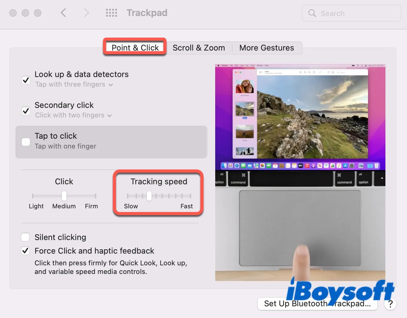Click the trackpad demonstration video

point(300,173)
